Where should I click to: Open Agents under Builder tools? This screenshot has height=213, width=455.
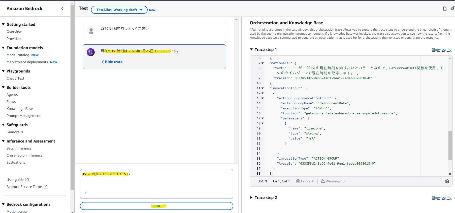(x=12, y=95)
